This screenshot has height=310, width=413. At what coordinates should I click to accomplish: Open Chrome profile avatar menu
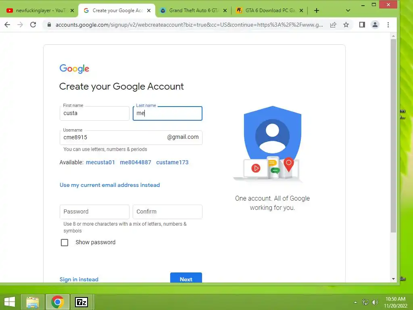point(375,25)
